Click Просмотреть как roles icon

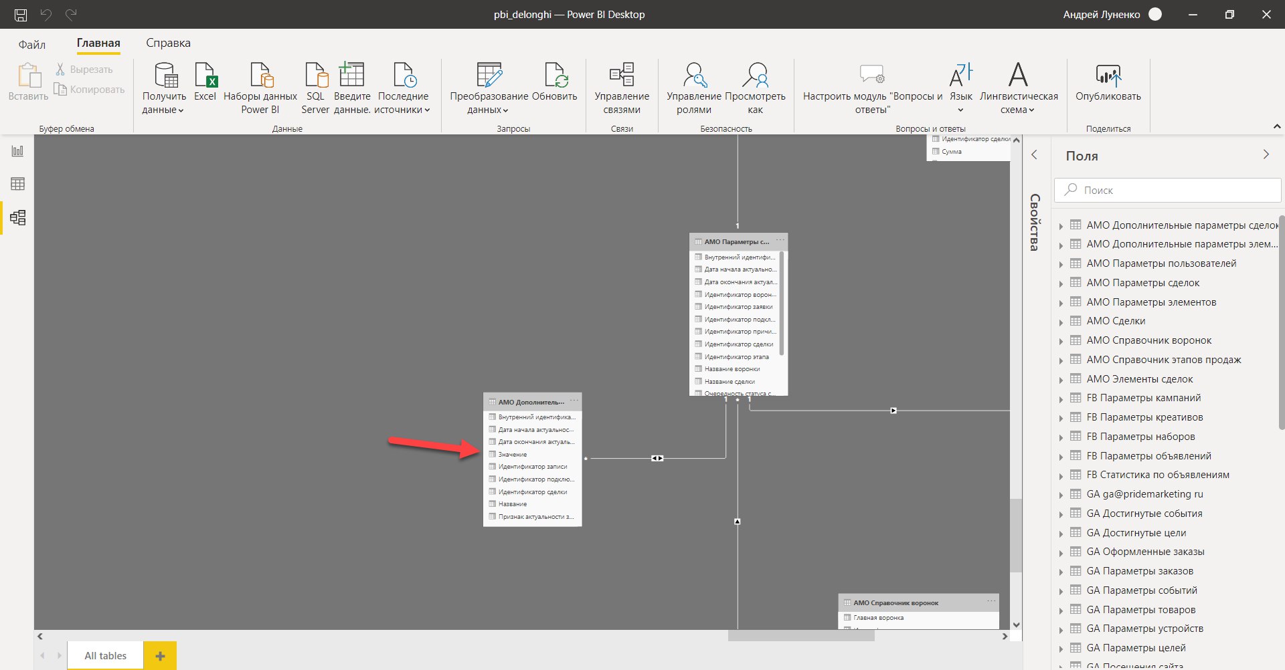(756, 88)
